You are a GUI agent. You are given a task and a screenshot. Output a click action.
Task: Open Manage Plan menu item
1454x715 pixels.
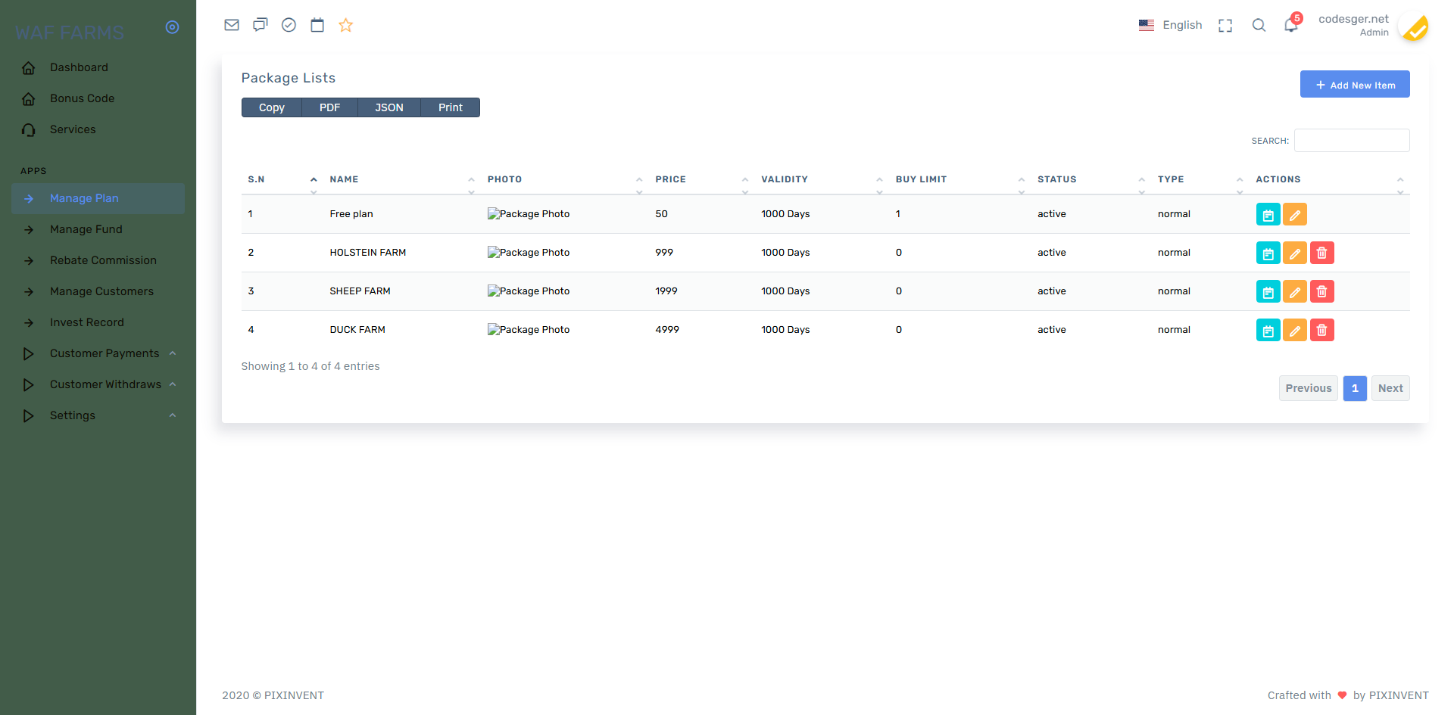pos(98,198)
